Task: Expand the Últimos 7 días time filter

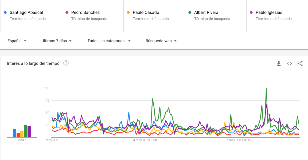Action: click(x=57, y=41)
